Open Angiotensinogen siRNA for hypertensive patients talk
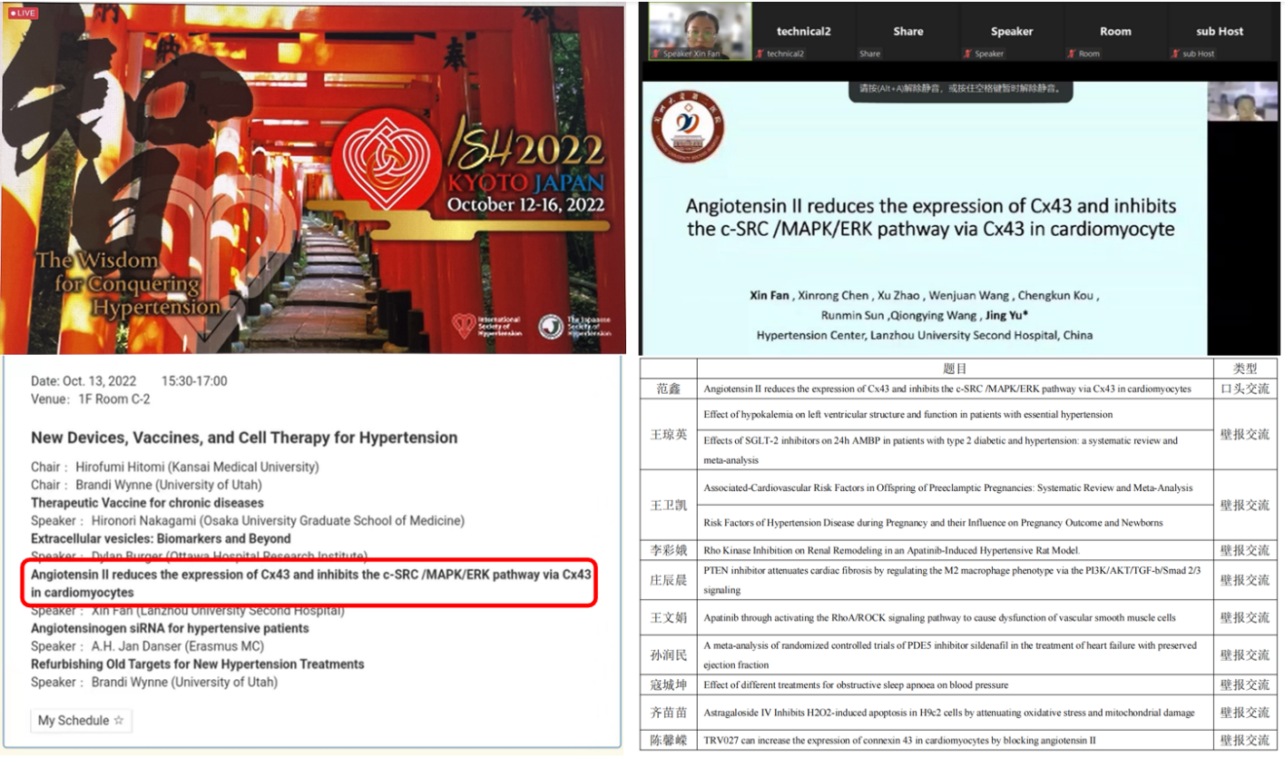Viewport: 1285px width, 758px height. tap(170, 628)
